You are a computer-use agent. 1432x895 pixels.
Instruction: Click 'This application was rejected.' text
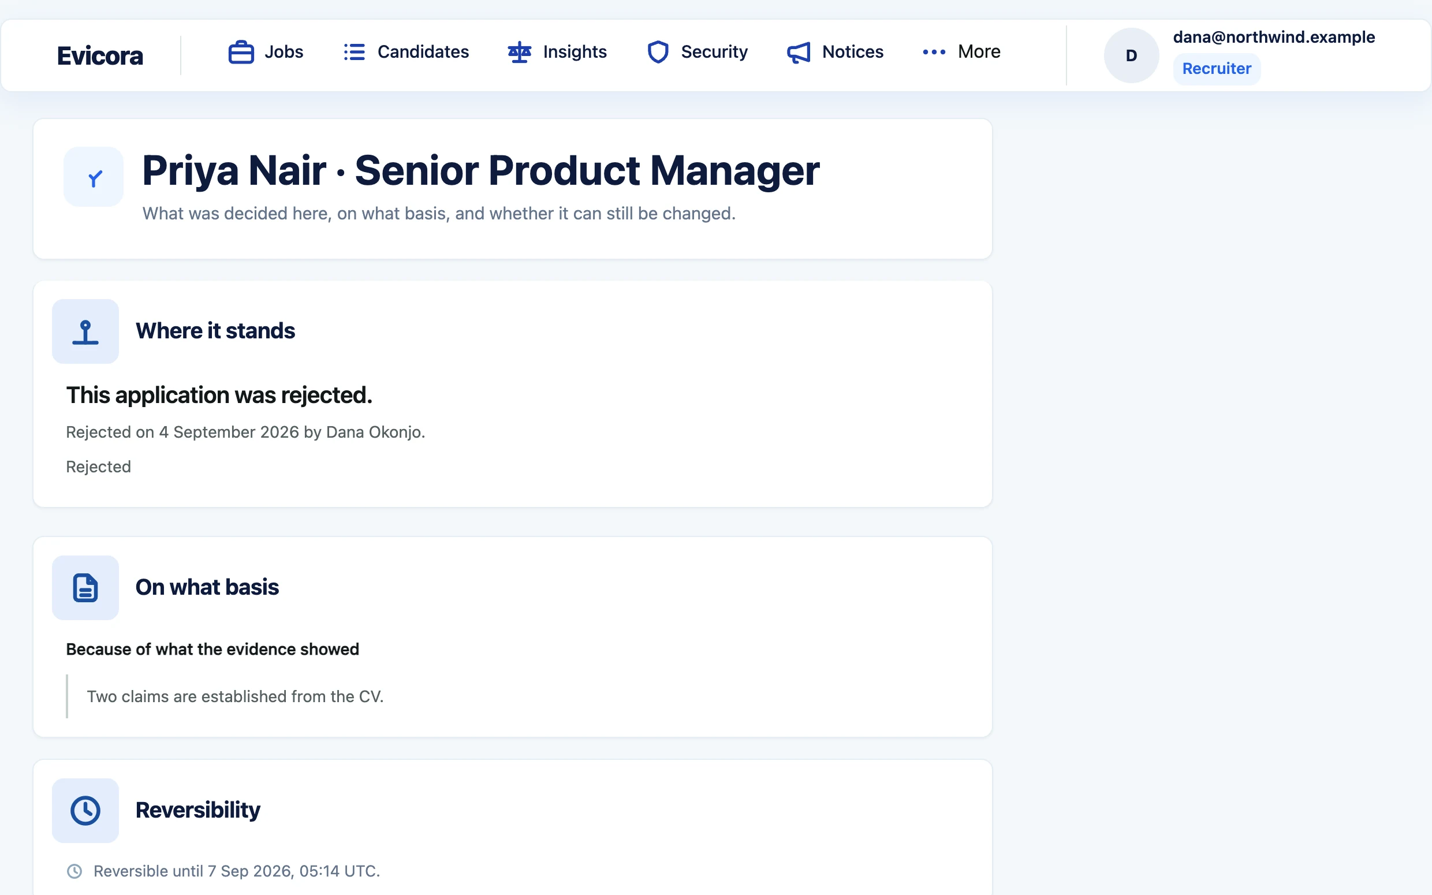tap(219, 396)
